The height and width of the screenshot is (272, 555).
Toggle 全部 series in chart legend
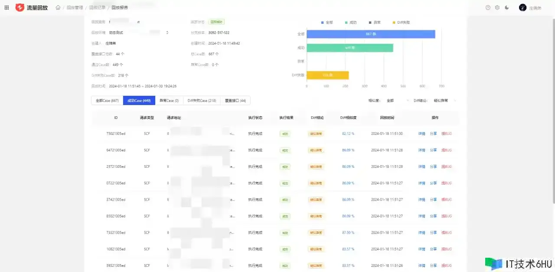[326, 22]
